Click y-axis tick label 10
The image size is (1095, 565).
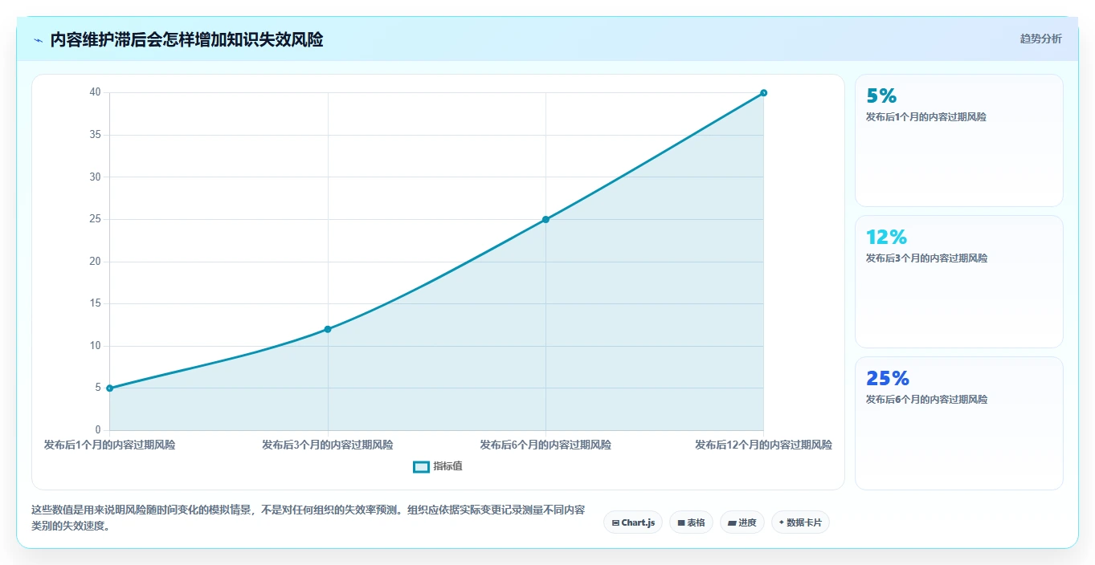(95, 346)
